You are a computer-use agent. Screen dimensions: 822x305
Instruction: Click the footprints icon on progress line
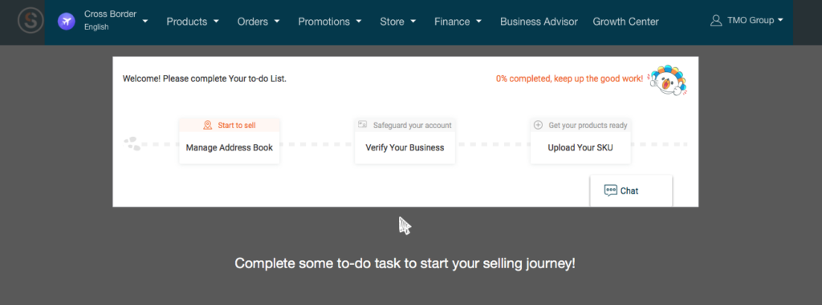tap(132, 143)
